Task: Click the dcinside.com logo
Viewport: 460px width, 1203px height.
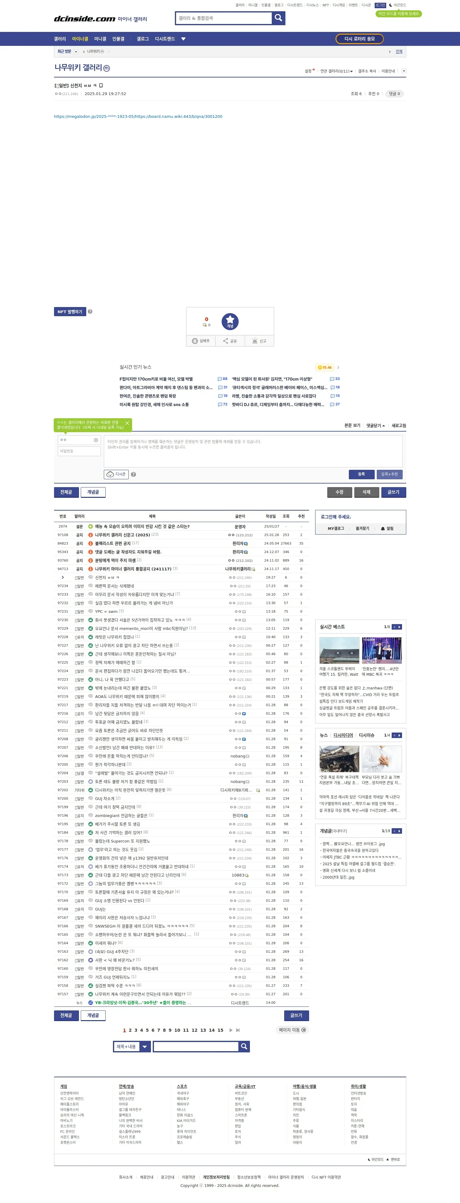Action: pyautogui.click(x=84, y=19)
